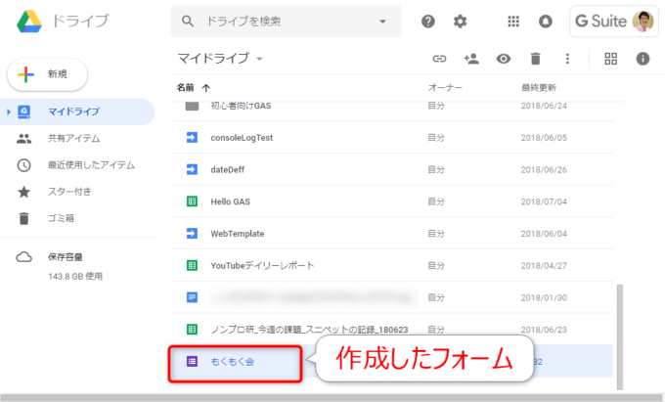This screenshot has width=665, height=402.
Task: Click the starred star icon
Action: point(23,192)
